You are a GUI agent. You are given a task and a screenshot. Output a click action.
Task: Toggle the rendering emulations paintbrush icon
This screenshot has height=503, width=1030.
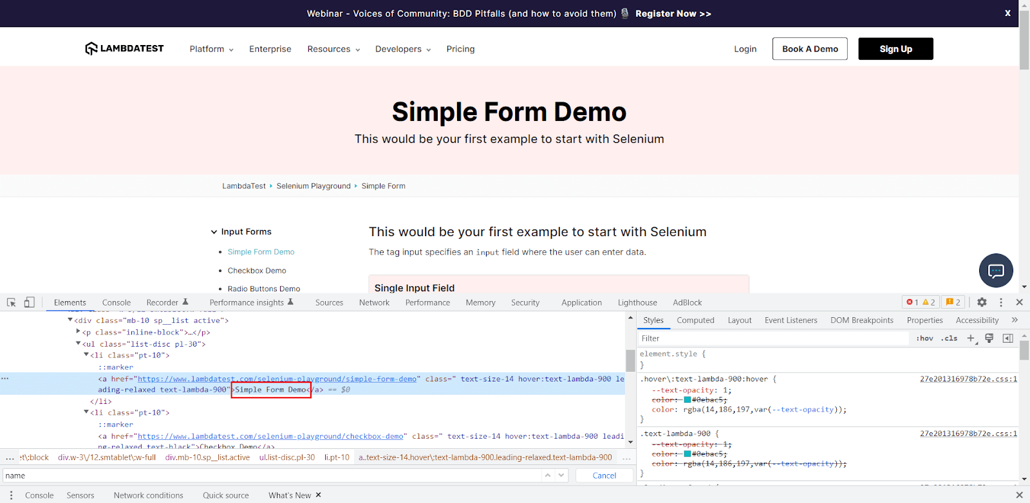pyautogui.click(x=989, y=338)
